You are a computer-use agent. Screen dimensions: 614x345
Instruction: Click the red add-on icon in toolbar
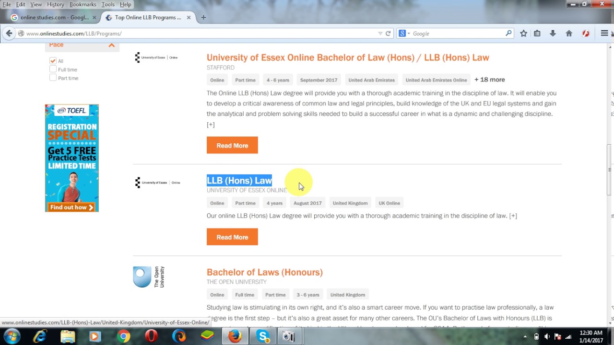[586, 34]
